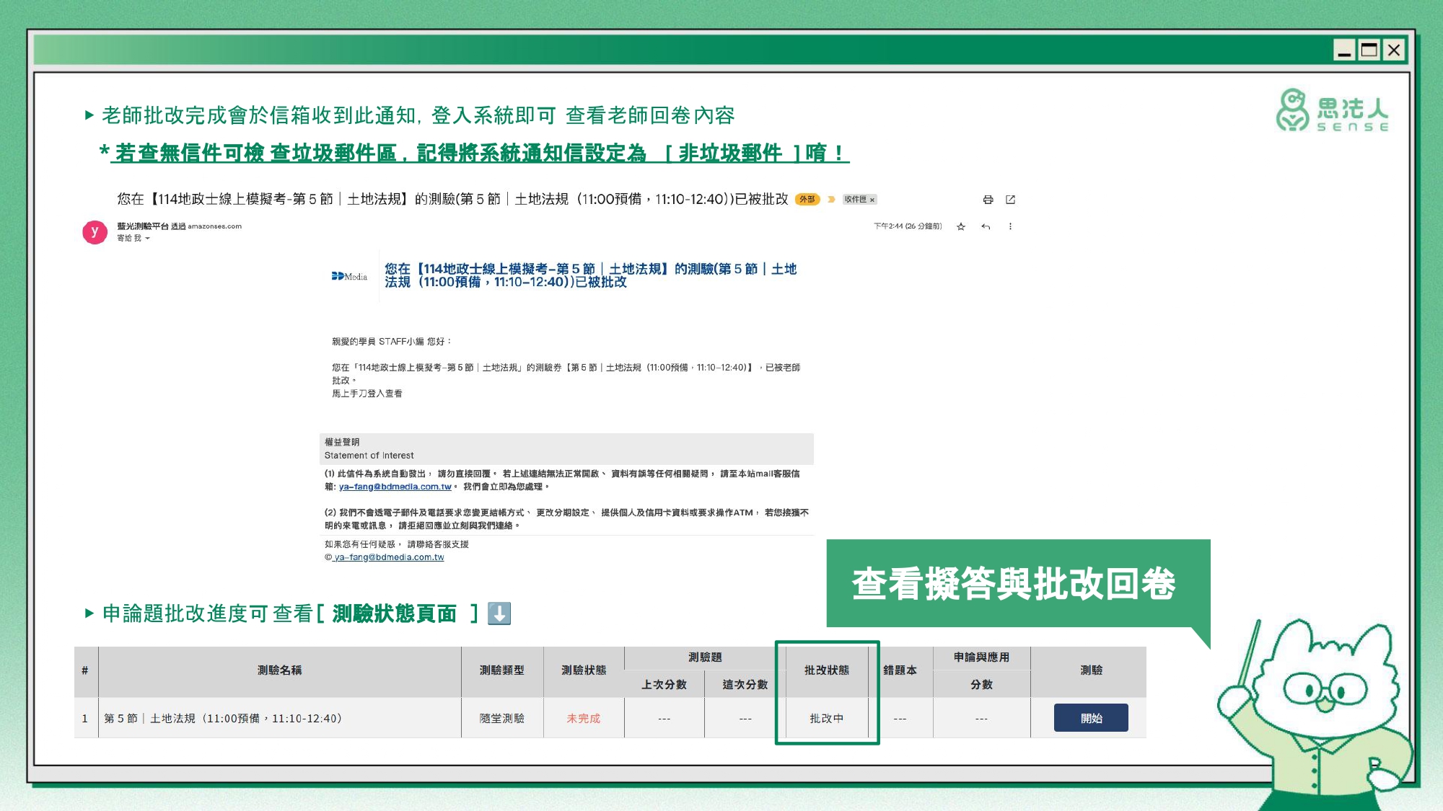Remove the 收件匣 inbox label

pyautogui.click(x=872, y=200)
